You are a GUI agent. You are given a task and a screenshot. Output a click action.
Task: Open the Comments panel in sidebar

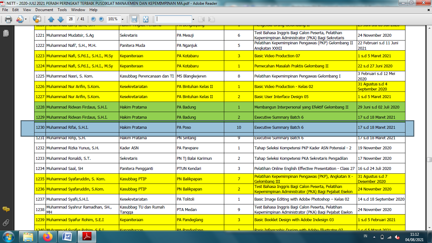[6, 209]
